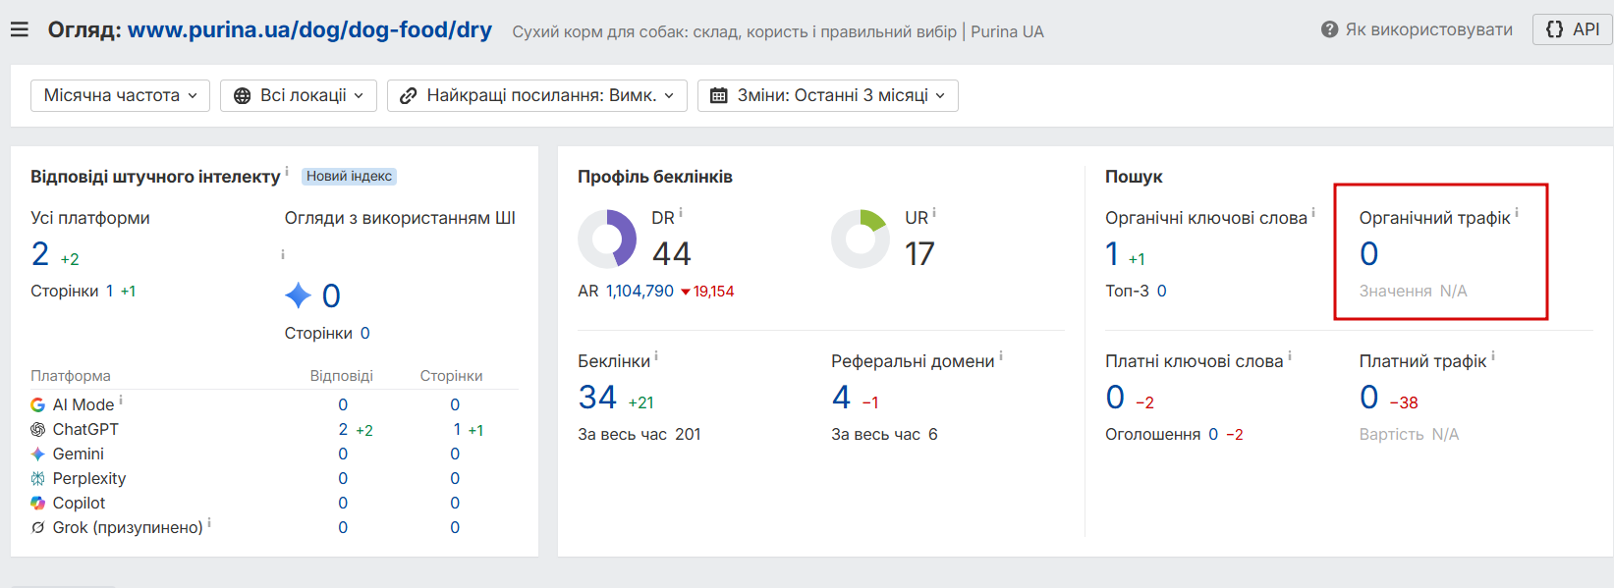Click the Новий індекс badge
The image size is (1614, 588).
point(349,177)
